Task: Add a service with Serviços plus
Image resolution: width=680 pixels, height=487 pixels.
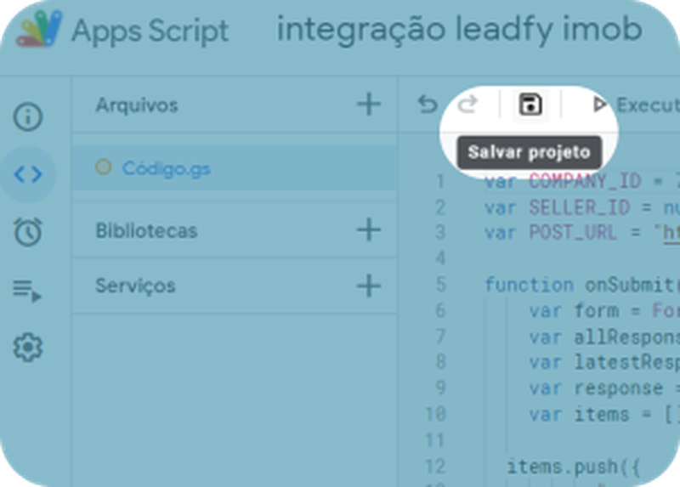Action: (369, 286)
